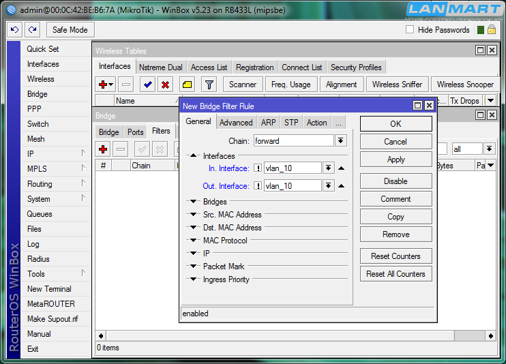Expand the Packet Mark section
The height and width of the screenshot is (364, 506).
[x=193, y=267]
